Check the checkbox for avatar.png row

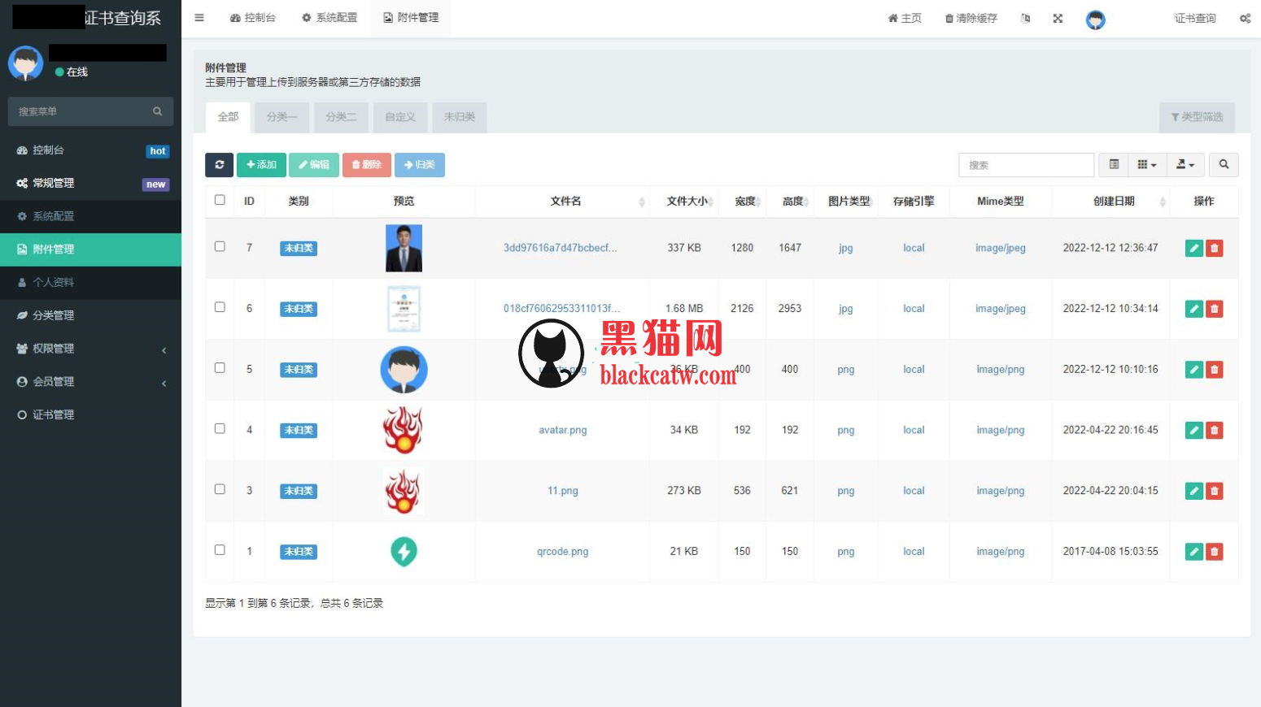[x=220, y=428]
